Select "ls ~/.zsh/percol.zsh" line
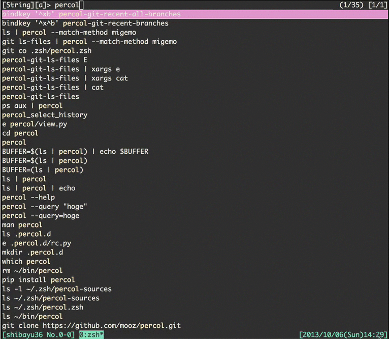The width and height of the screenshot is (389, 339). click(43, 307)
